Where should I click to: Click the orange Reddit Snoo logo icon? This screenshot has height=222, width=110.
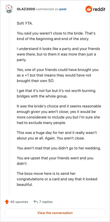click(x=89, y=9)
